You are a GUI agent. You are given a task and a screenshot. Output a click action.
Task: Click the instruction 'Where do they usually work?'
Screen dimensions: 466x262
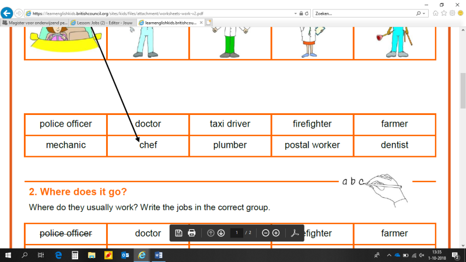pos(83,207)
